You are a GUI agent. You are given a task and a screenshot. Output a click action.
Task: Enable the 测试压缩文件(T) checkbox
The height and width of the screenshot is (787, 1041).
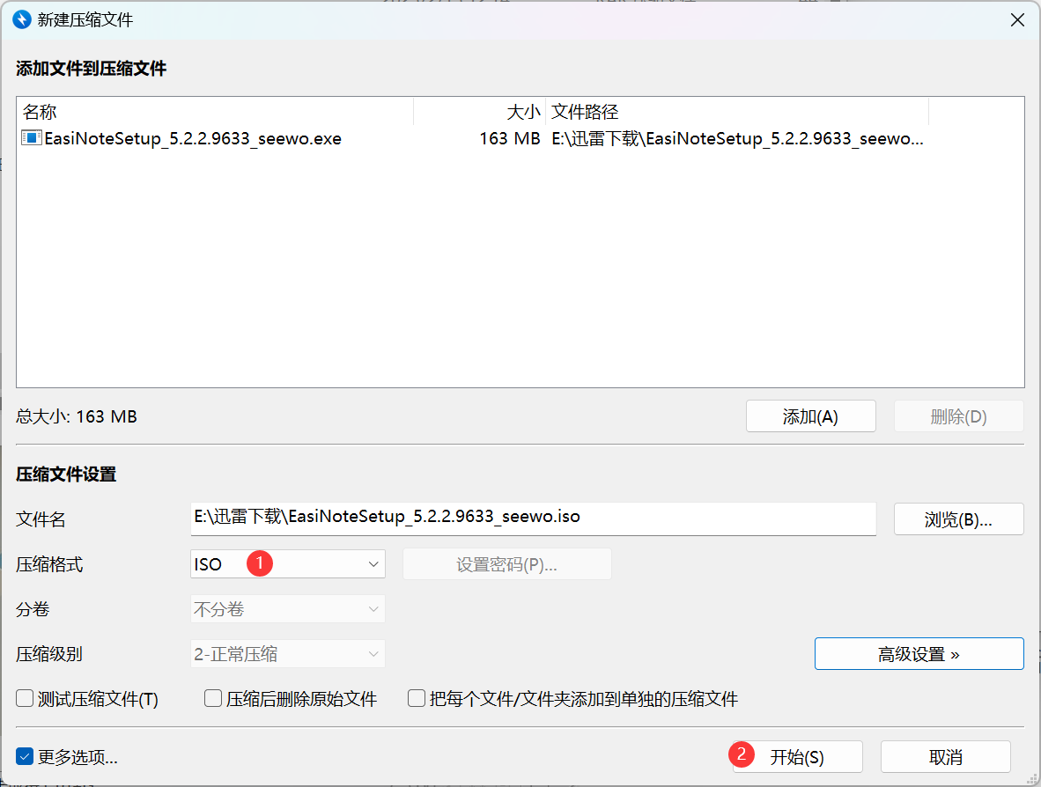pyautogui.click(x=25, y=699)
